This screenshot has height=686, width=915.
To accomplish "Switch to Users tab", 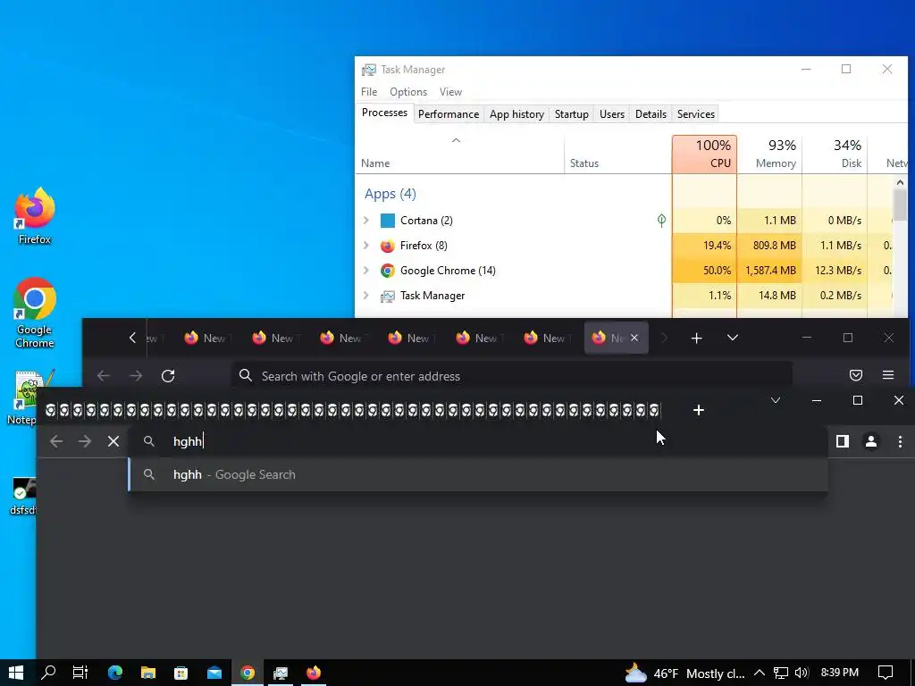I will tap(611, 113).
